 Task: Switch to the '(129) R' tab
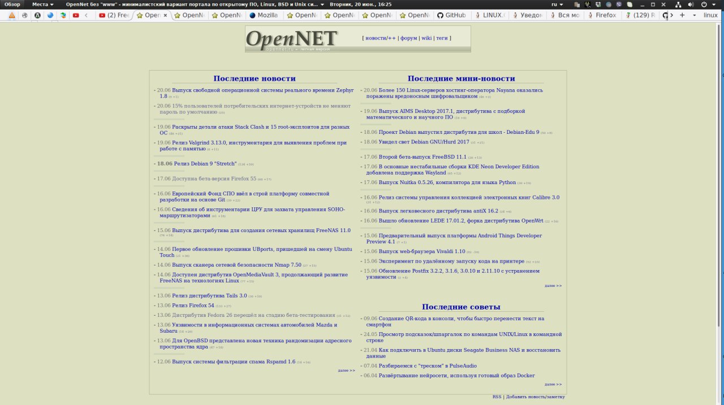coord(640,15)
